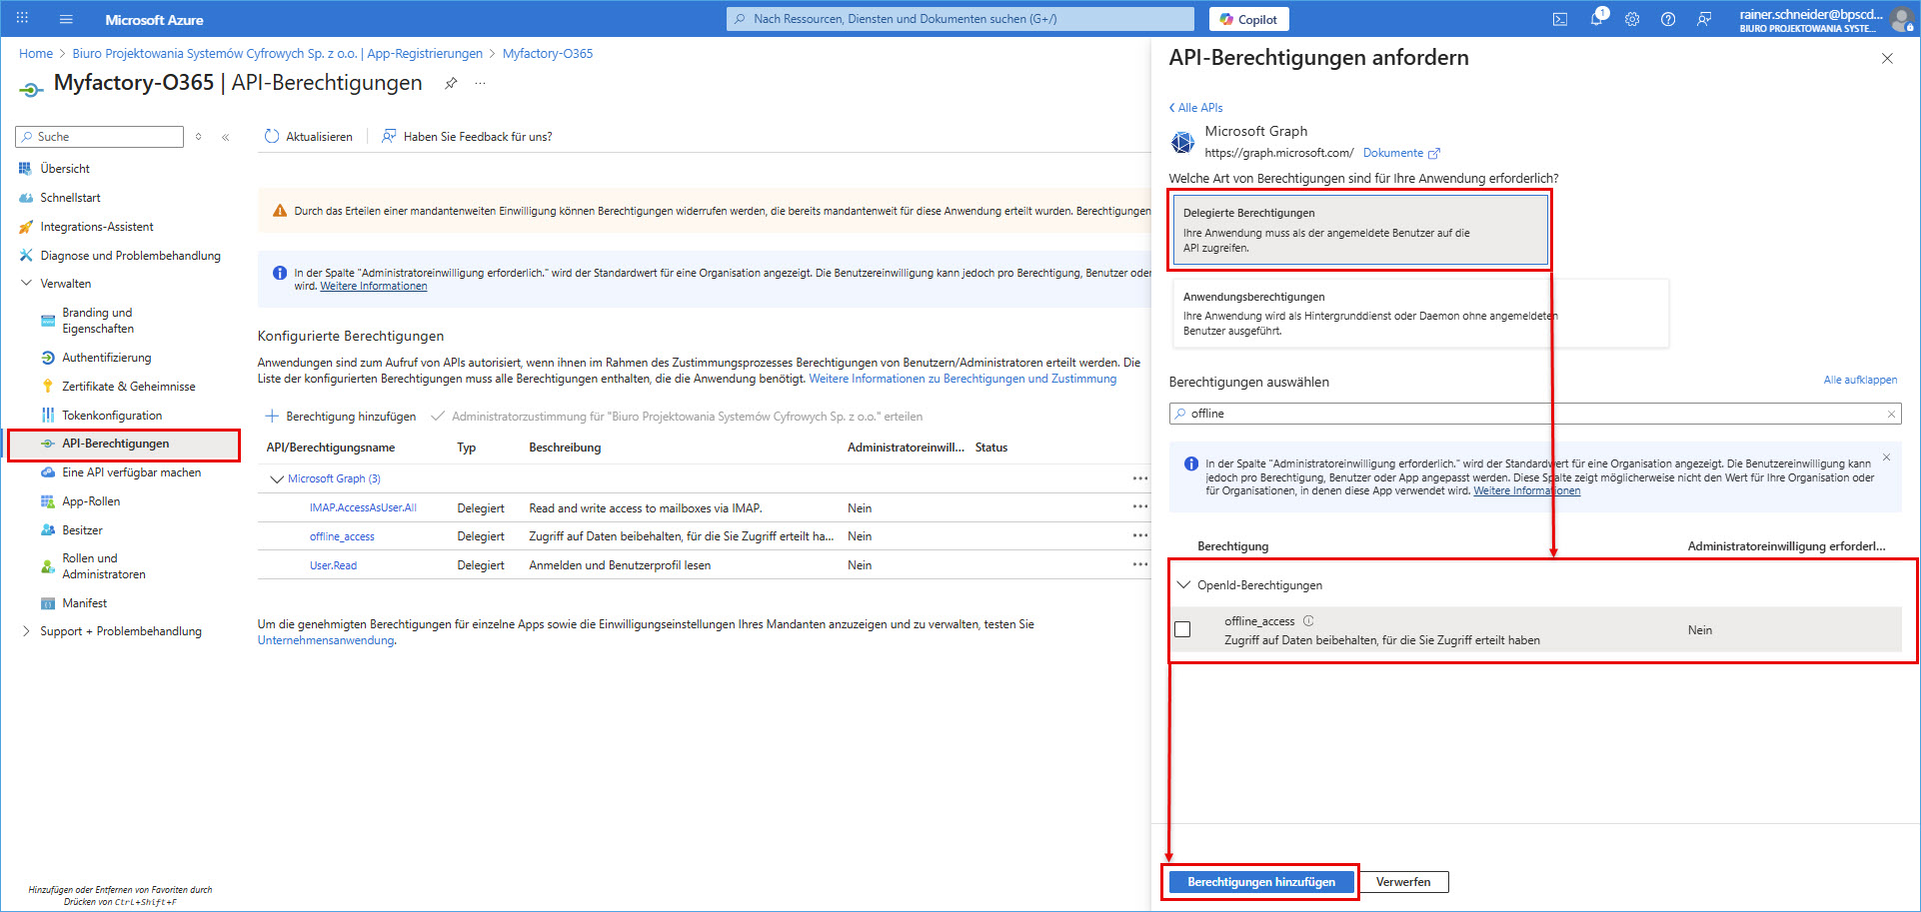Expand Support + Problembehandlung in the sidebar
This screenshot has width=1921, height=912.
(x=26, y=631)
